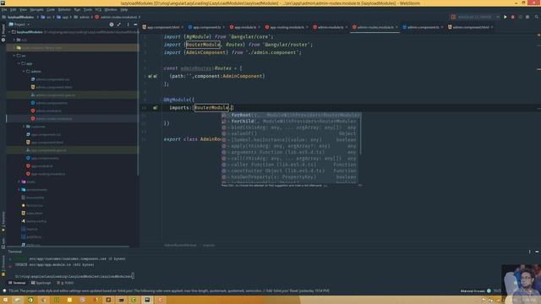Open the red app in taskbar

pos(160,300)
